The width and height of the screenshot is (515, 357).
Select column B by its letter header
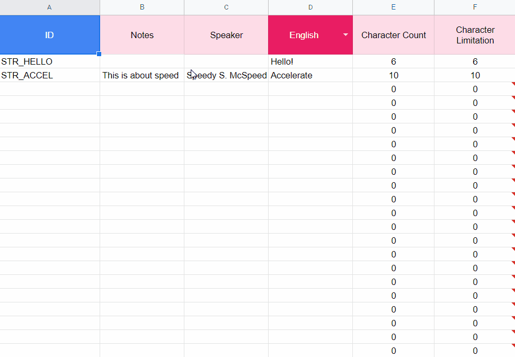coord(142,7)
